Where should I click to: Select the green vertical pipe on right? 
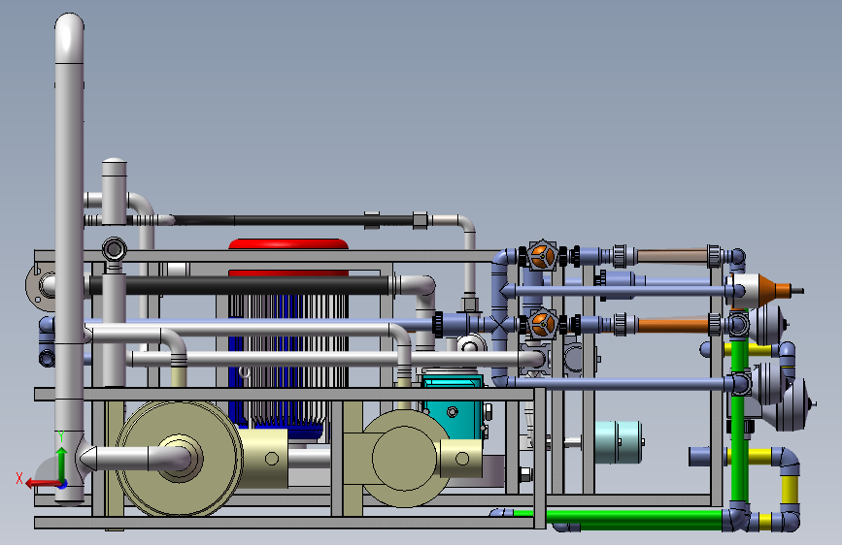739,421
